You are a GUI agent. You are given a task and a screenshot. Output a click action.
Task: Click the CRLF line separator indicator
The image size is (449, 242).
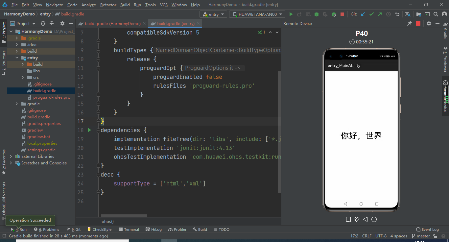coord(367,236)
